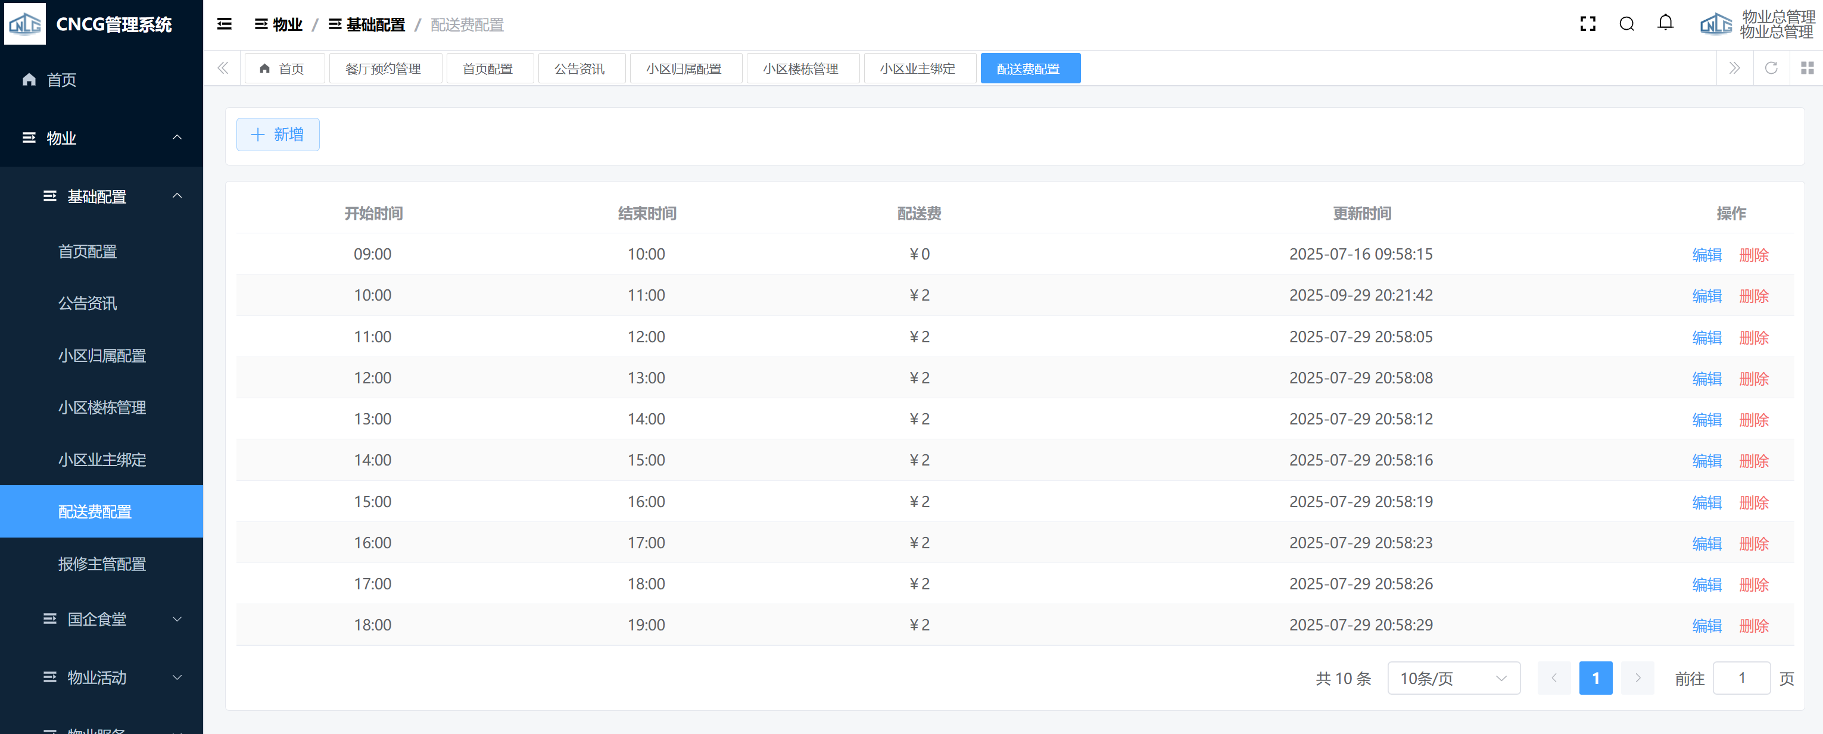Switch to the 小区楼栋管理 tab
Viewport: 1823px width, 734px height.
(x=802, y=68)
